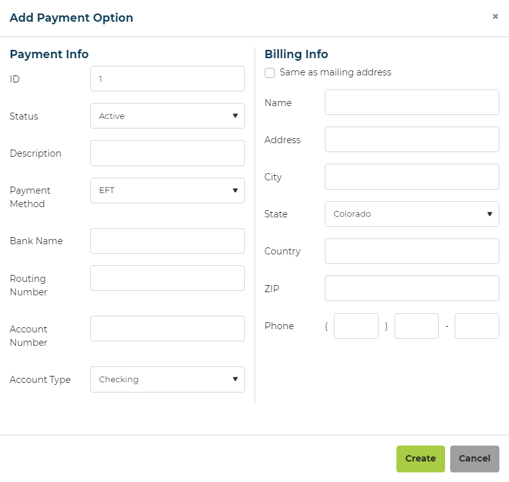Screen dimensions: 509x482
Task: Click the Payment Info heading
Action: pos(49,54)
